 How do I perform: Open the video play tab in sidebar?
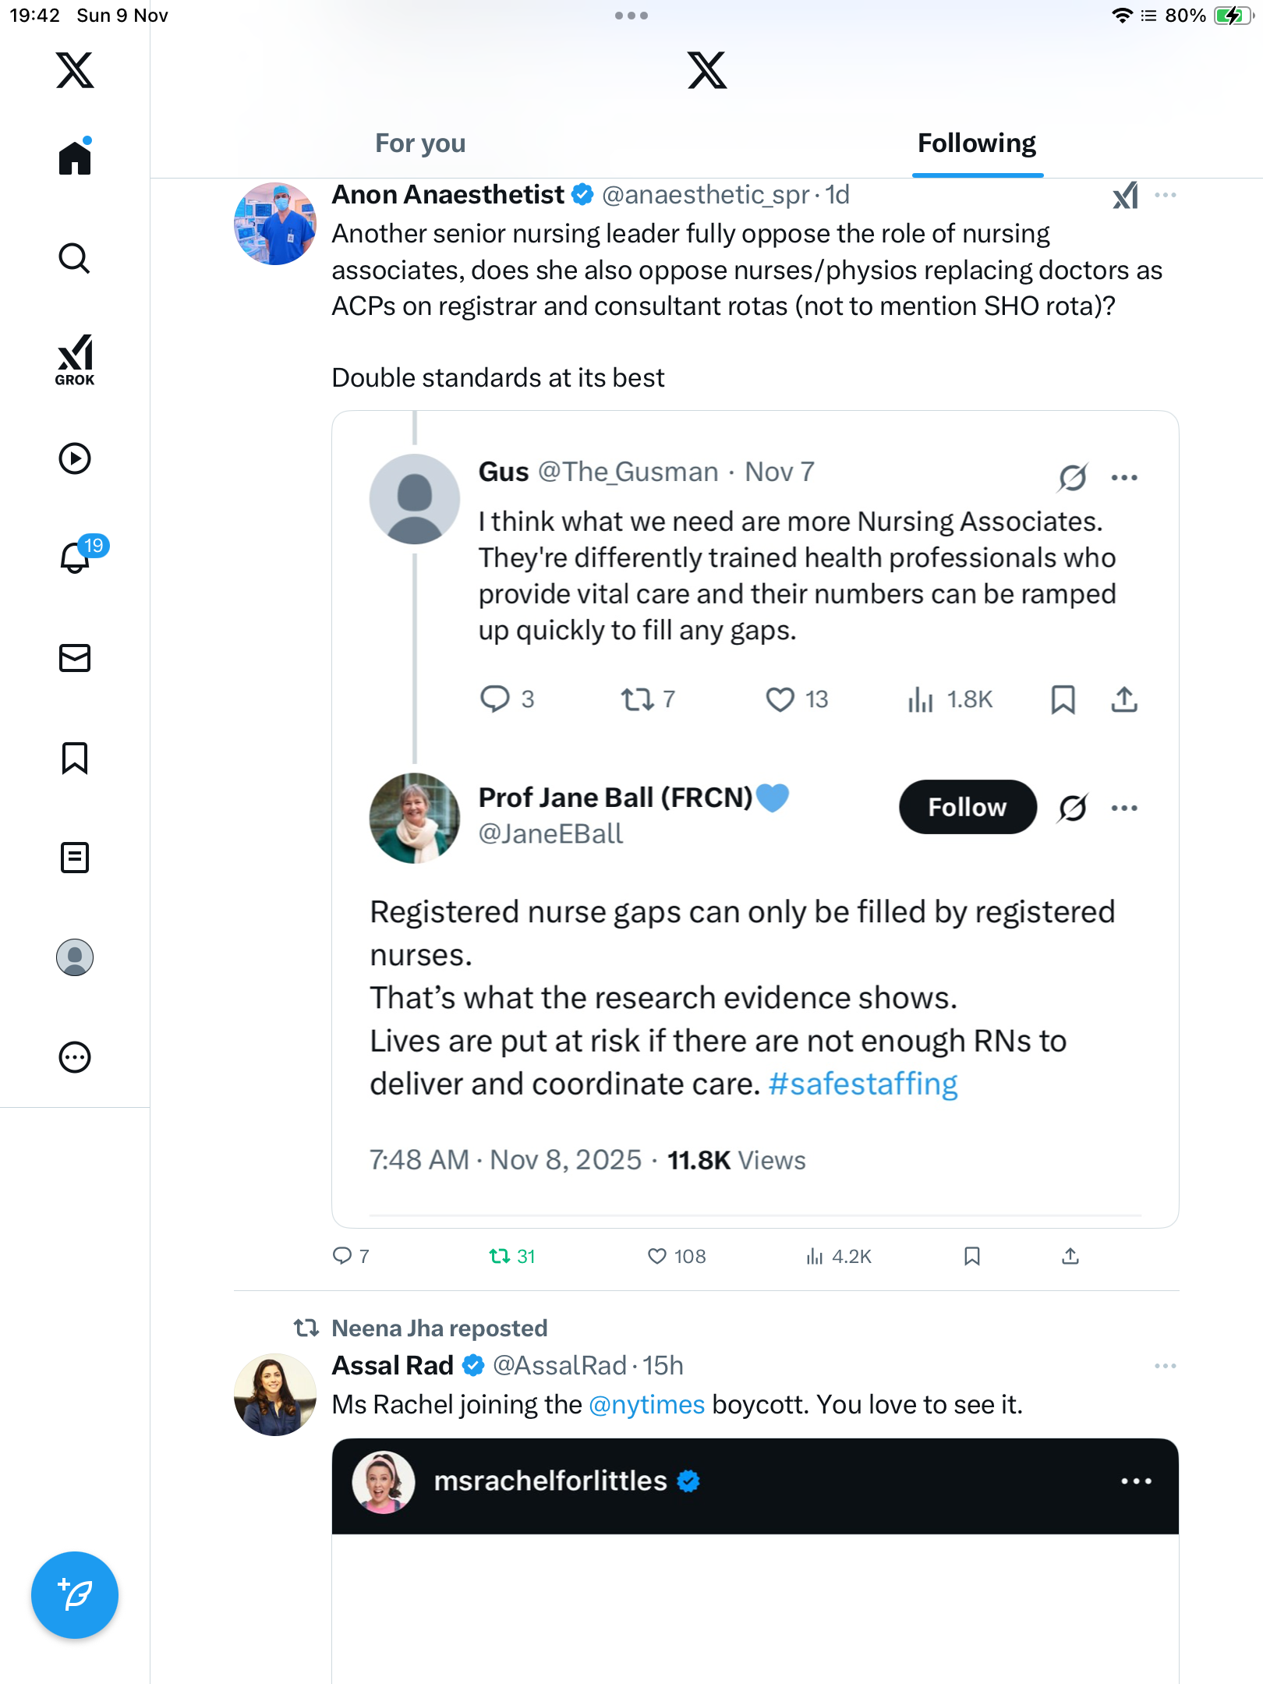pos(75,458)
